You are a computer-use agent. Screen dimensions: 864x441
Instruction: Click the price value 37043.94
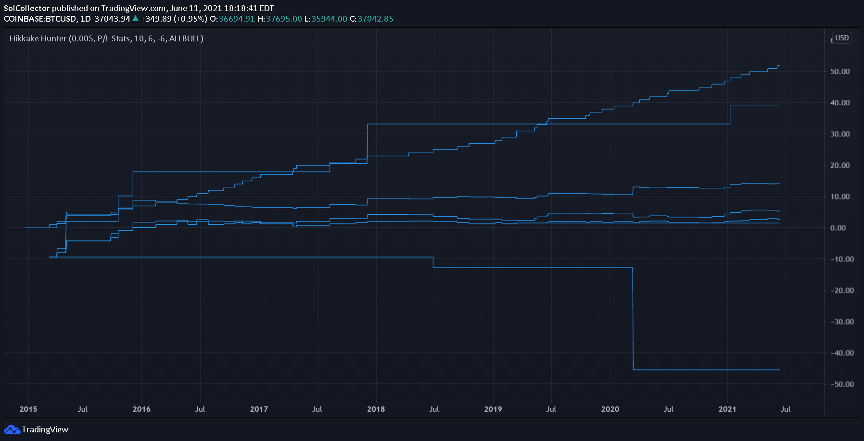coord(112,19)
